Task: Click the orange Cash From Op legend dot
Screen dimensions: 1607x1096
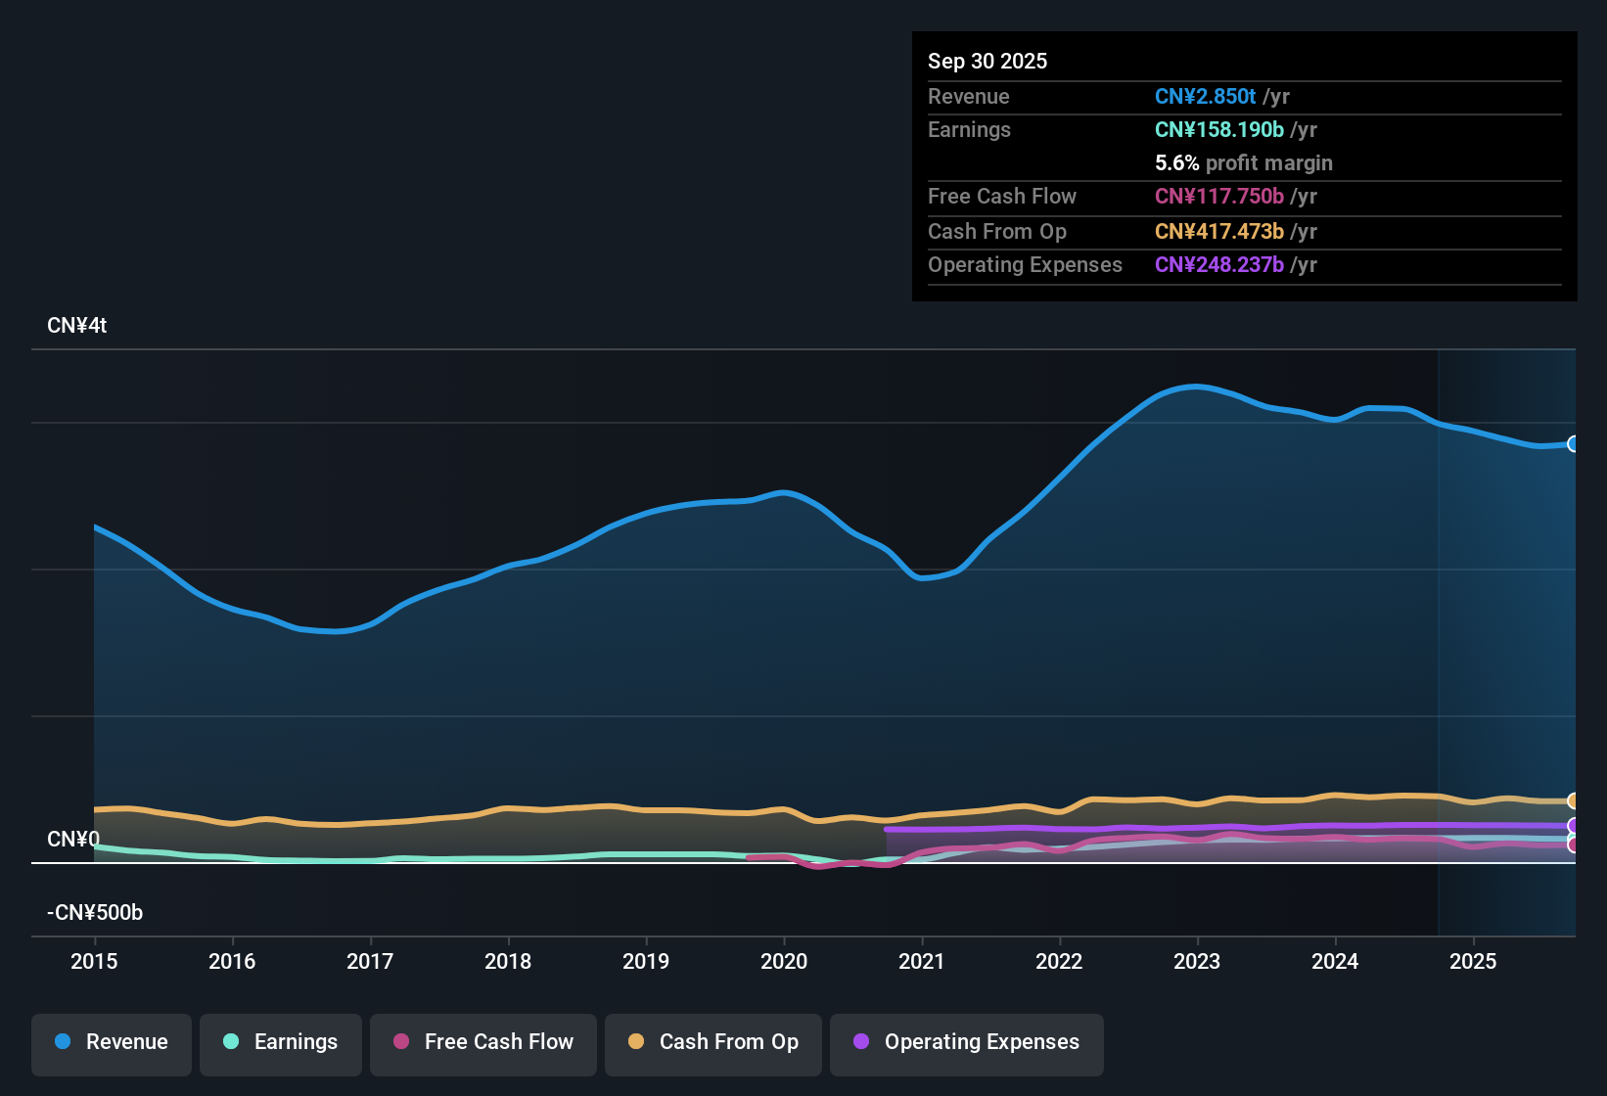Action: [636, 1042]
